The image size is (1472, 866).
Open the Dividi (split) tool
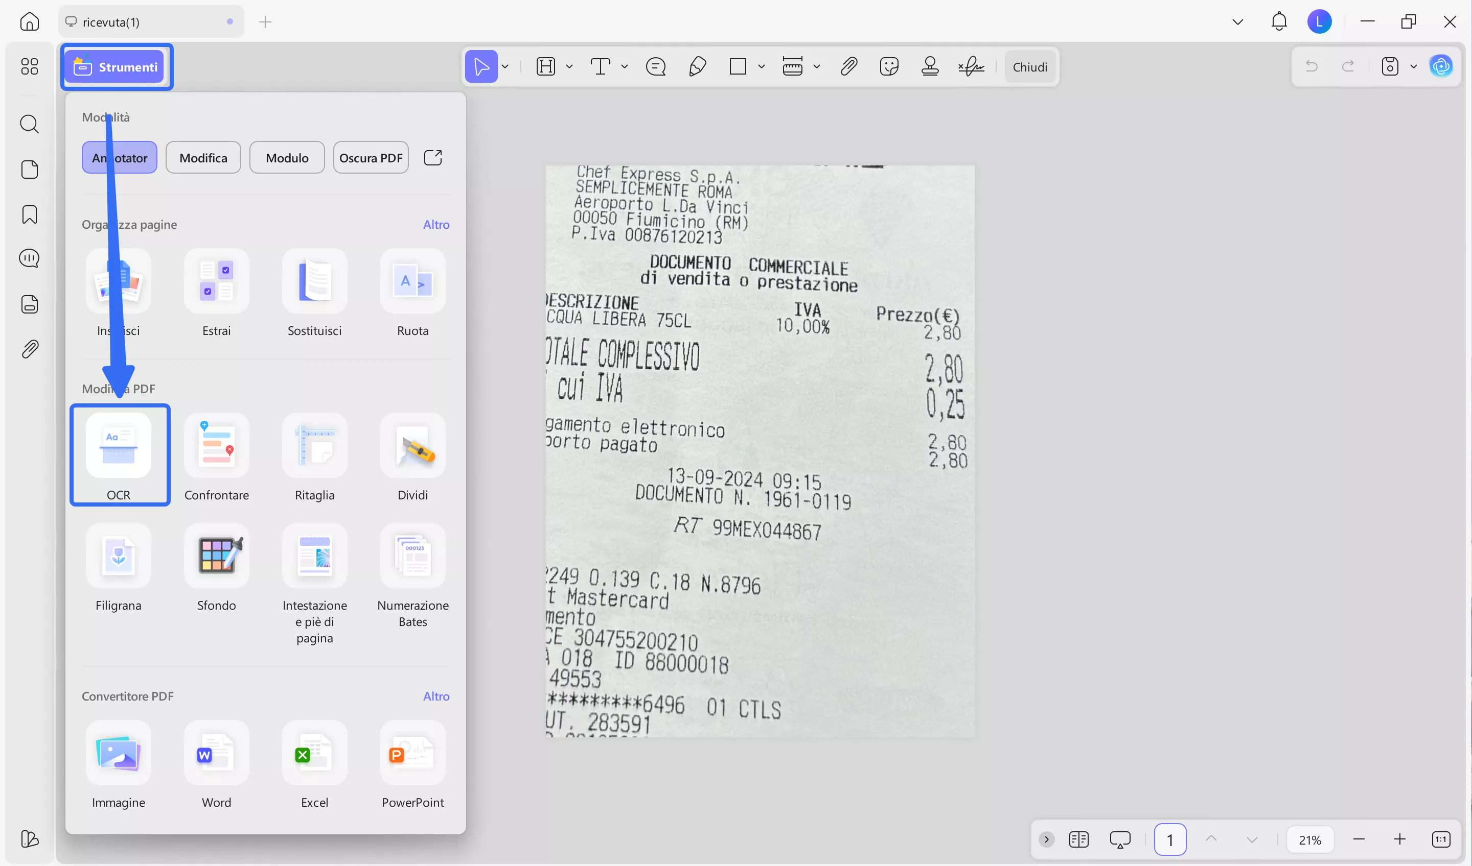click(412, 455)
